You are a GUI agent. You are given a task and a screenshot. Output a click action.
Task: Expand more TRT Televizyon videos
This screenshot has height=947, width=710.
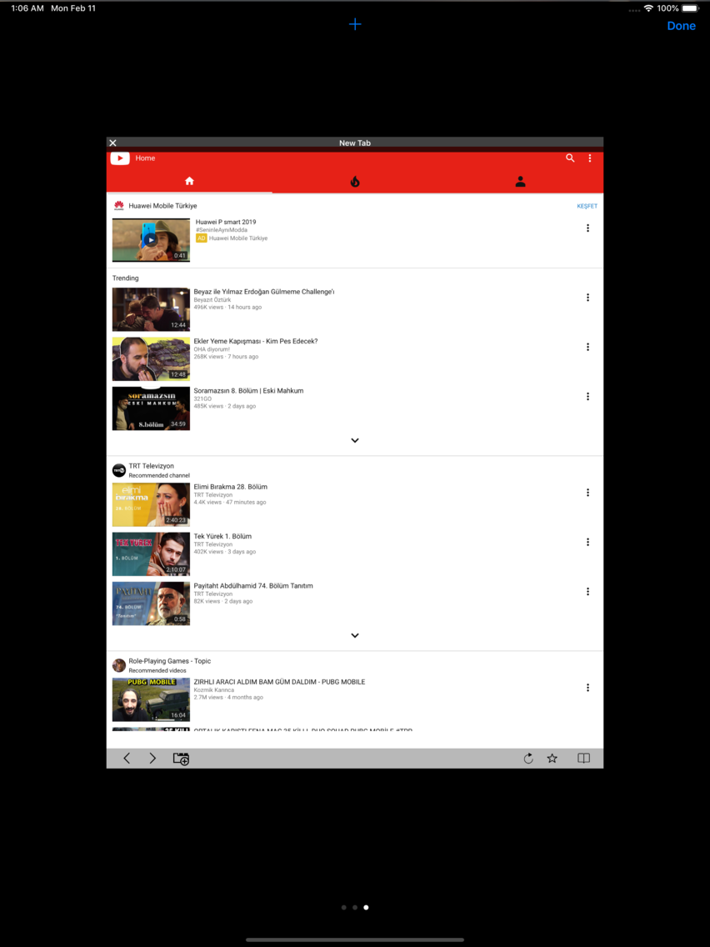(x=355, y=634)
